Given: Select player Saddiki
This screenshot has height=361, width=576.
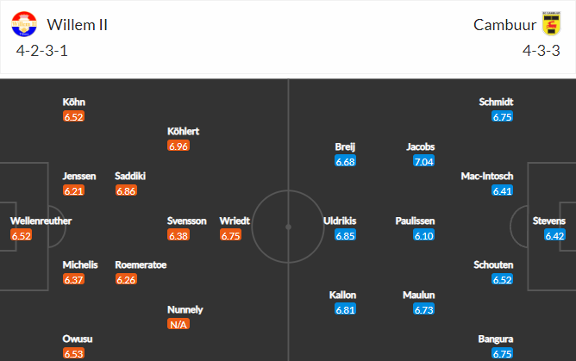Looking at the screenshot, I should [130, 177].
